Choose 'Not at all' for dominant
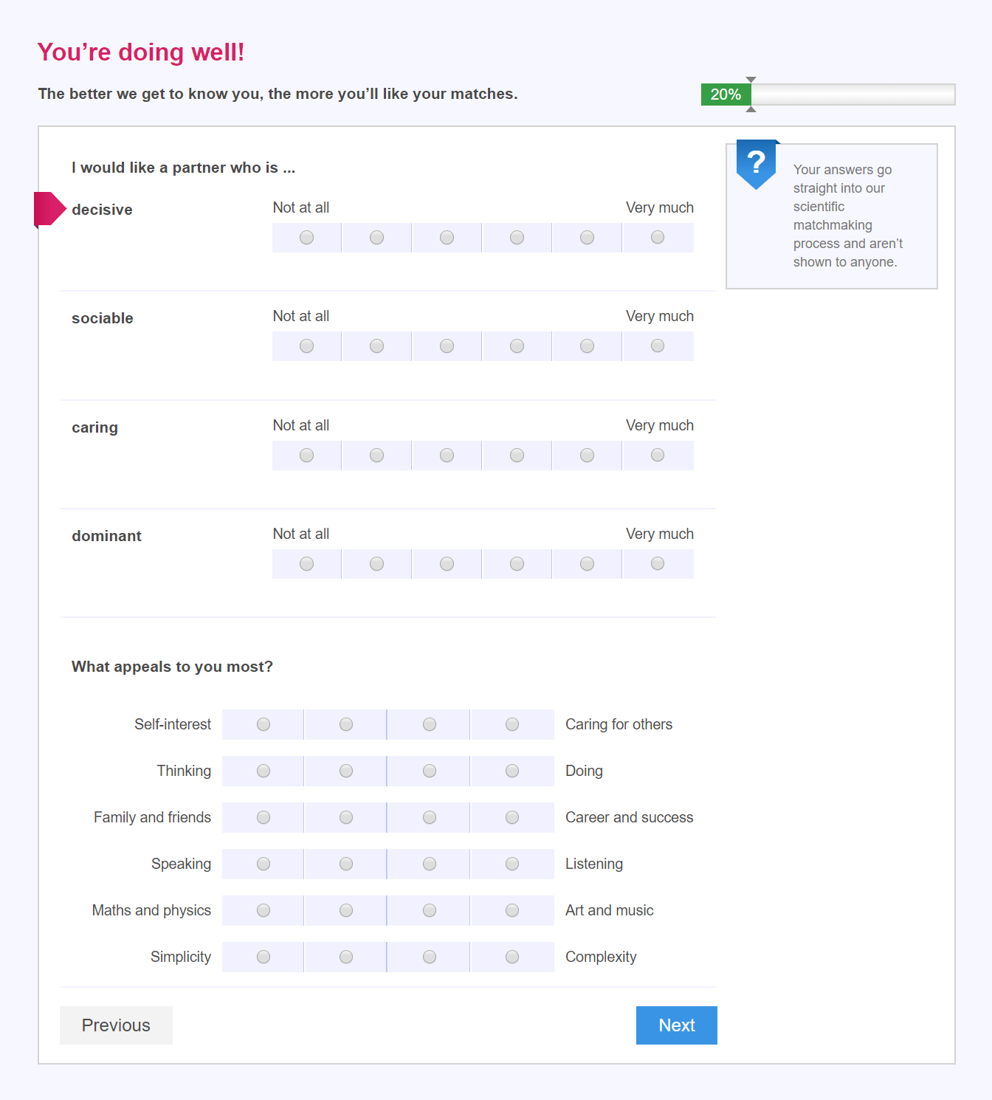The height and width of the screenshot is (1100, 992). [306, 564]
